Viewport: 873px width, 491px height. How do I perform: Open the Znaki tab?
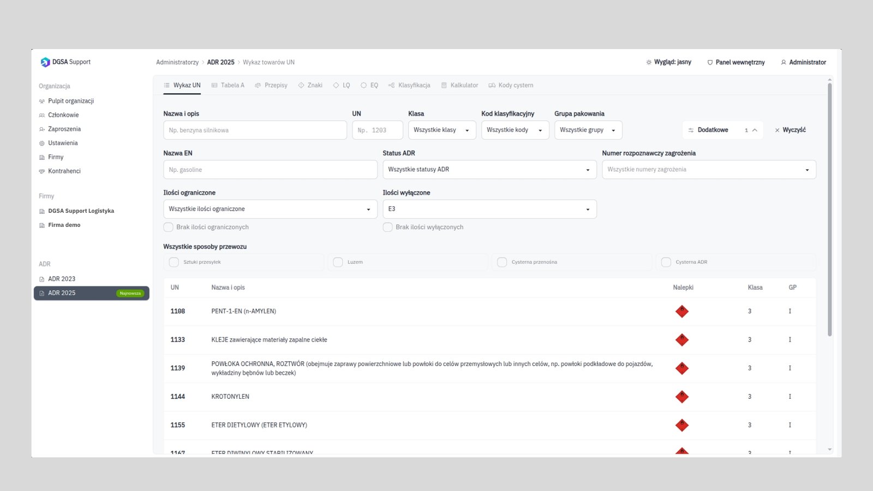point(310,85)
